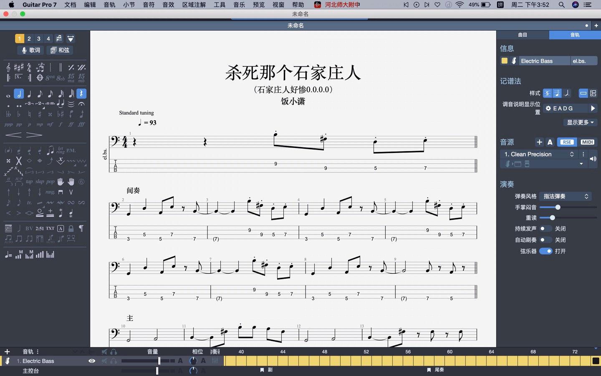Expand the 显示更多 options
Screen dimensions: 601x376
580,122
